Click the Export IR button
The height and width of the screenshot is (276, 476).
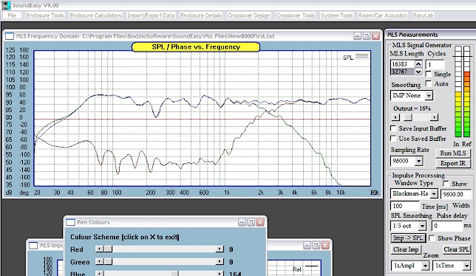pos(453,163)
